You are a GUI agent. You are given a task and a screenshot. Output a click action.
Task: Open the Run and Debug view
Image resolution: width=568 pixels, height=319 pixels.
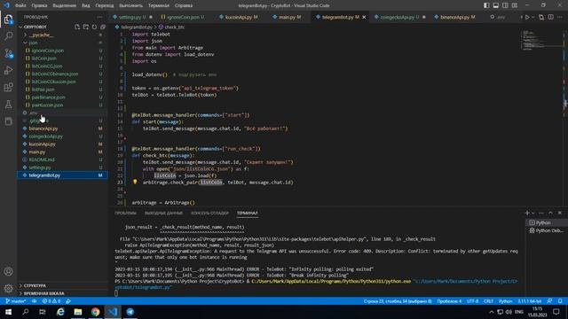pos(8,70)
